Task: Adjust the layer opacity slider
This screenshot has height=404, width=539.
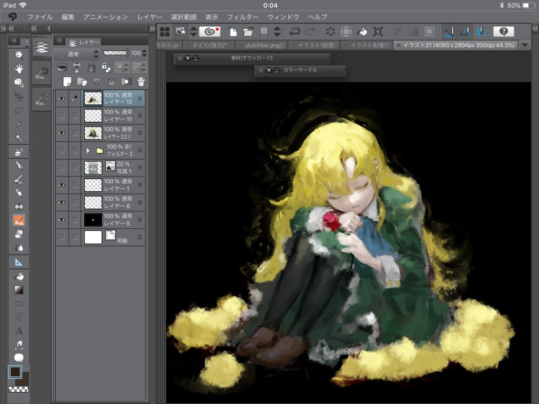Action: [115, 53]
